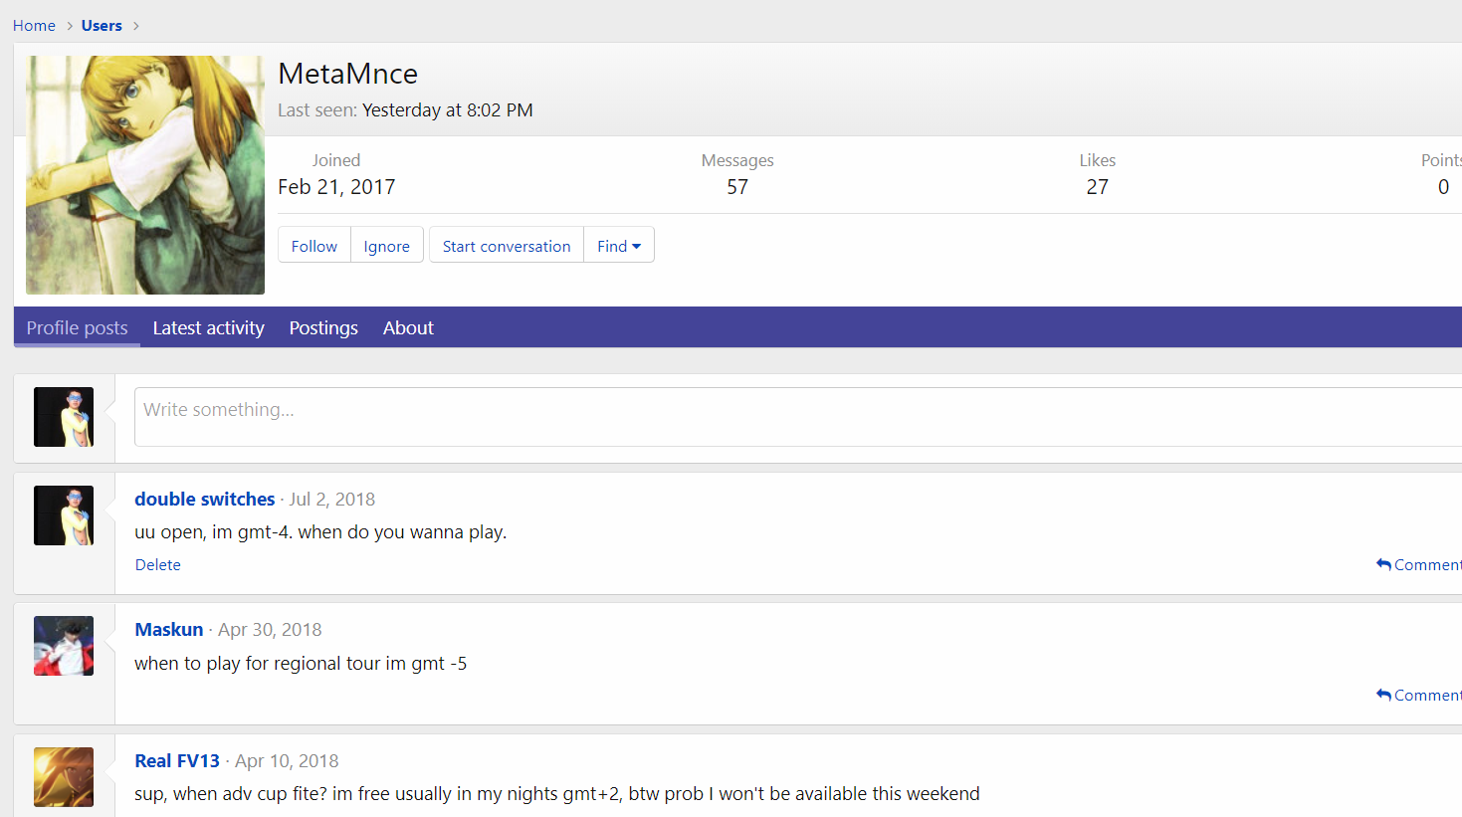Ignore the user MetaMnce
The image size is (1462, 817).
[387, 246]
